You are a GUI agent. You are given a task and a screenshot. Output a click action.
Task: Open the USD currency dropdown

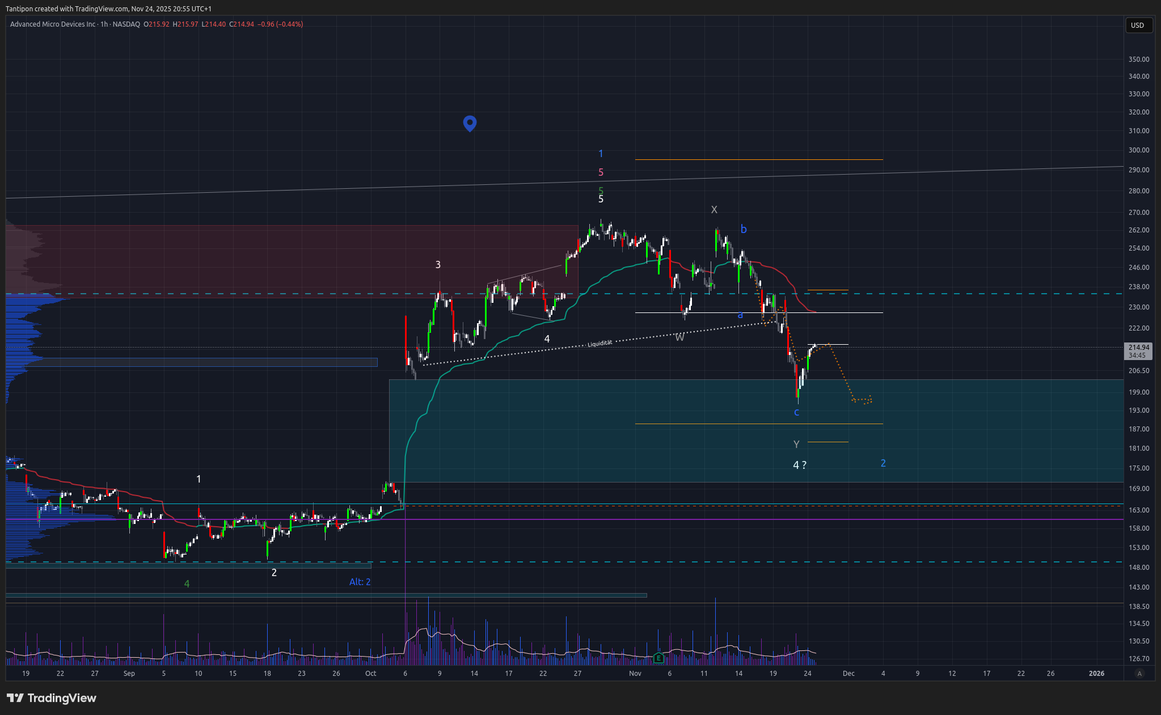[x=1138, y=25]
